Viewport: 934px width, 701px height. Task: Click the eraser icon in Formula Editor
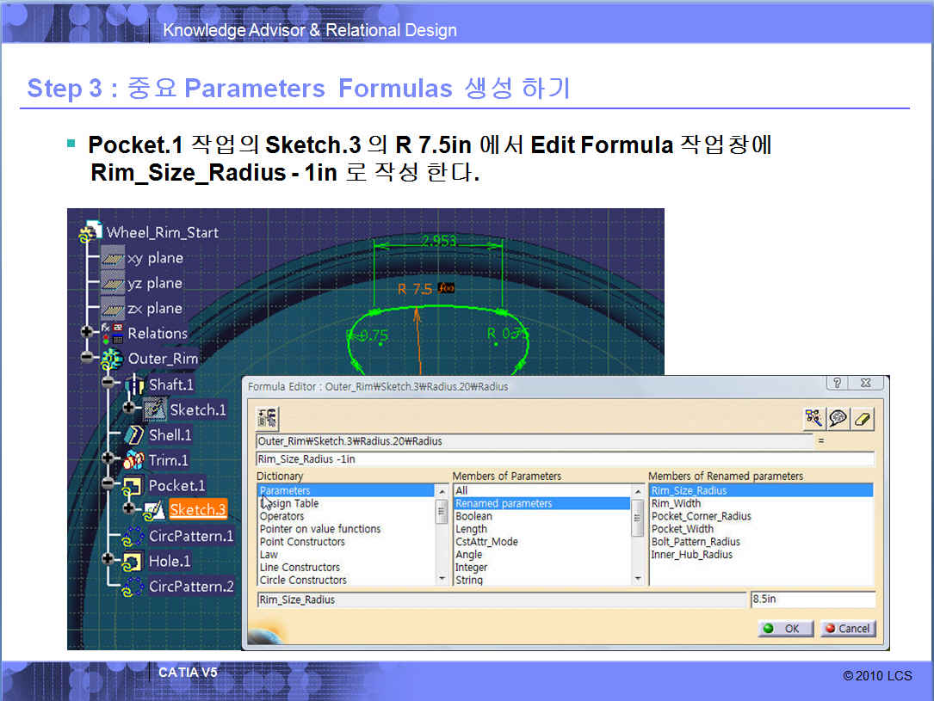pyautogui.click(x=862, y=418)
